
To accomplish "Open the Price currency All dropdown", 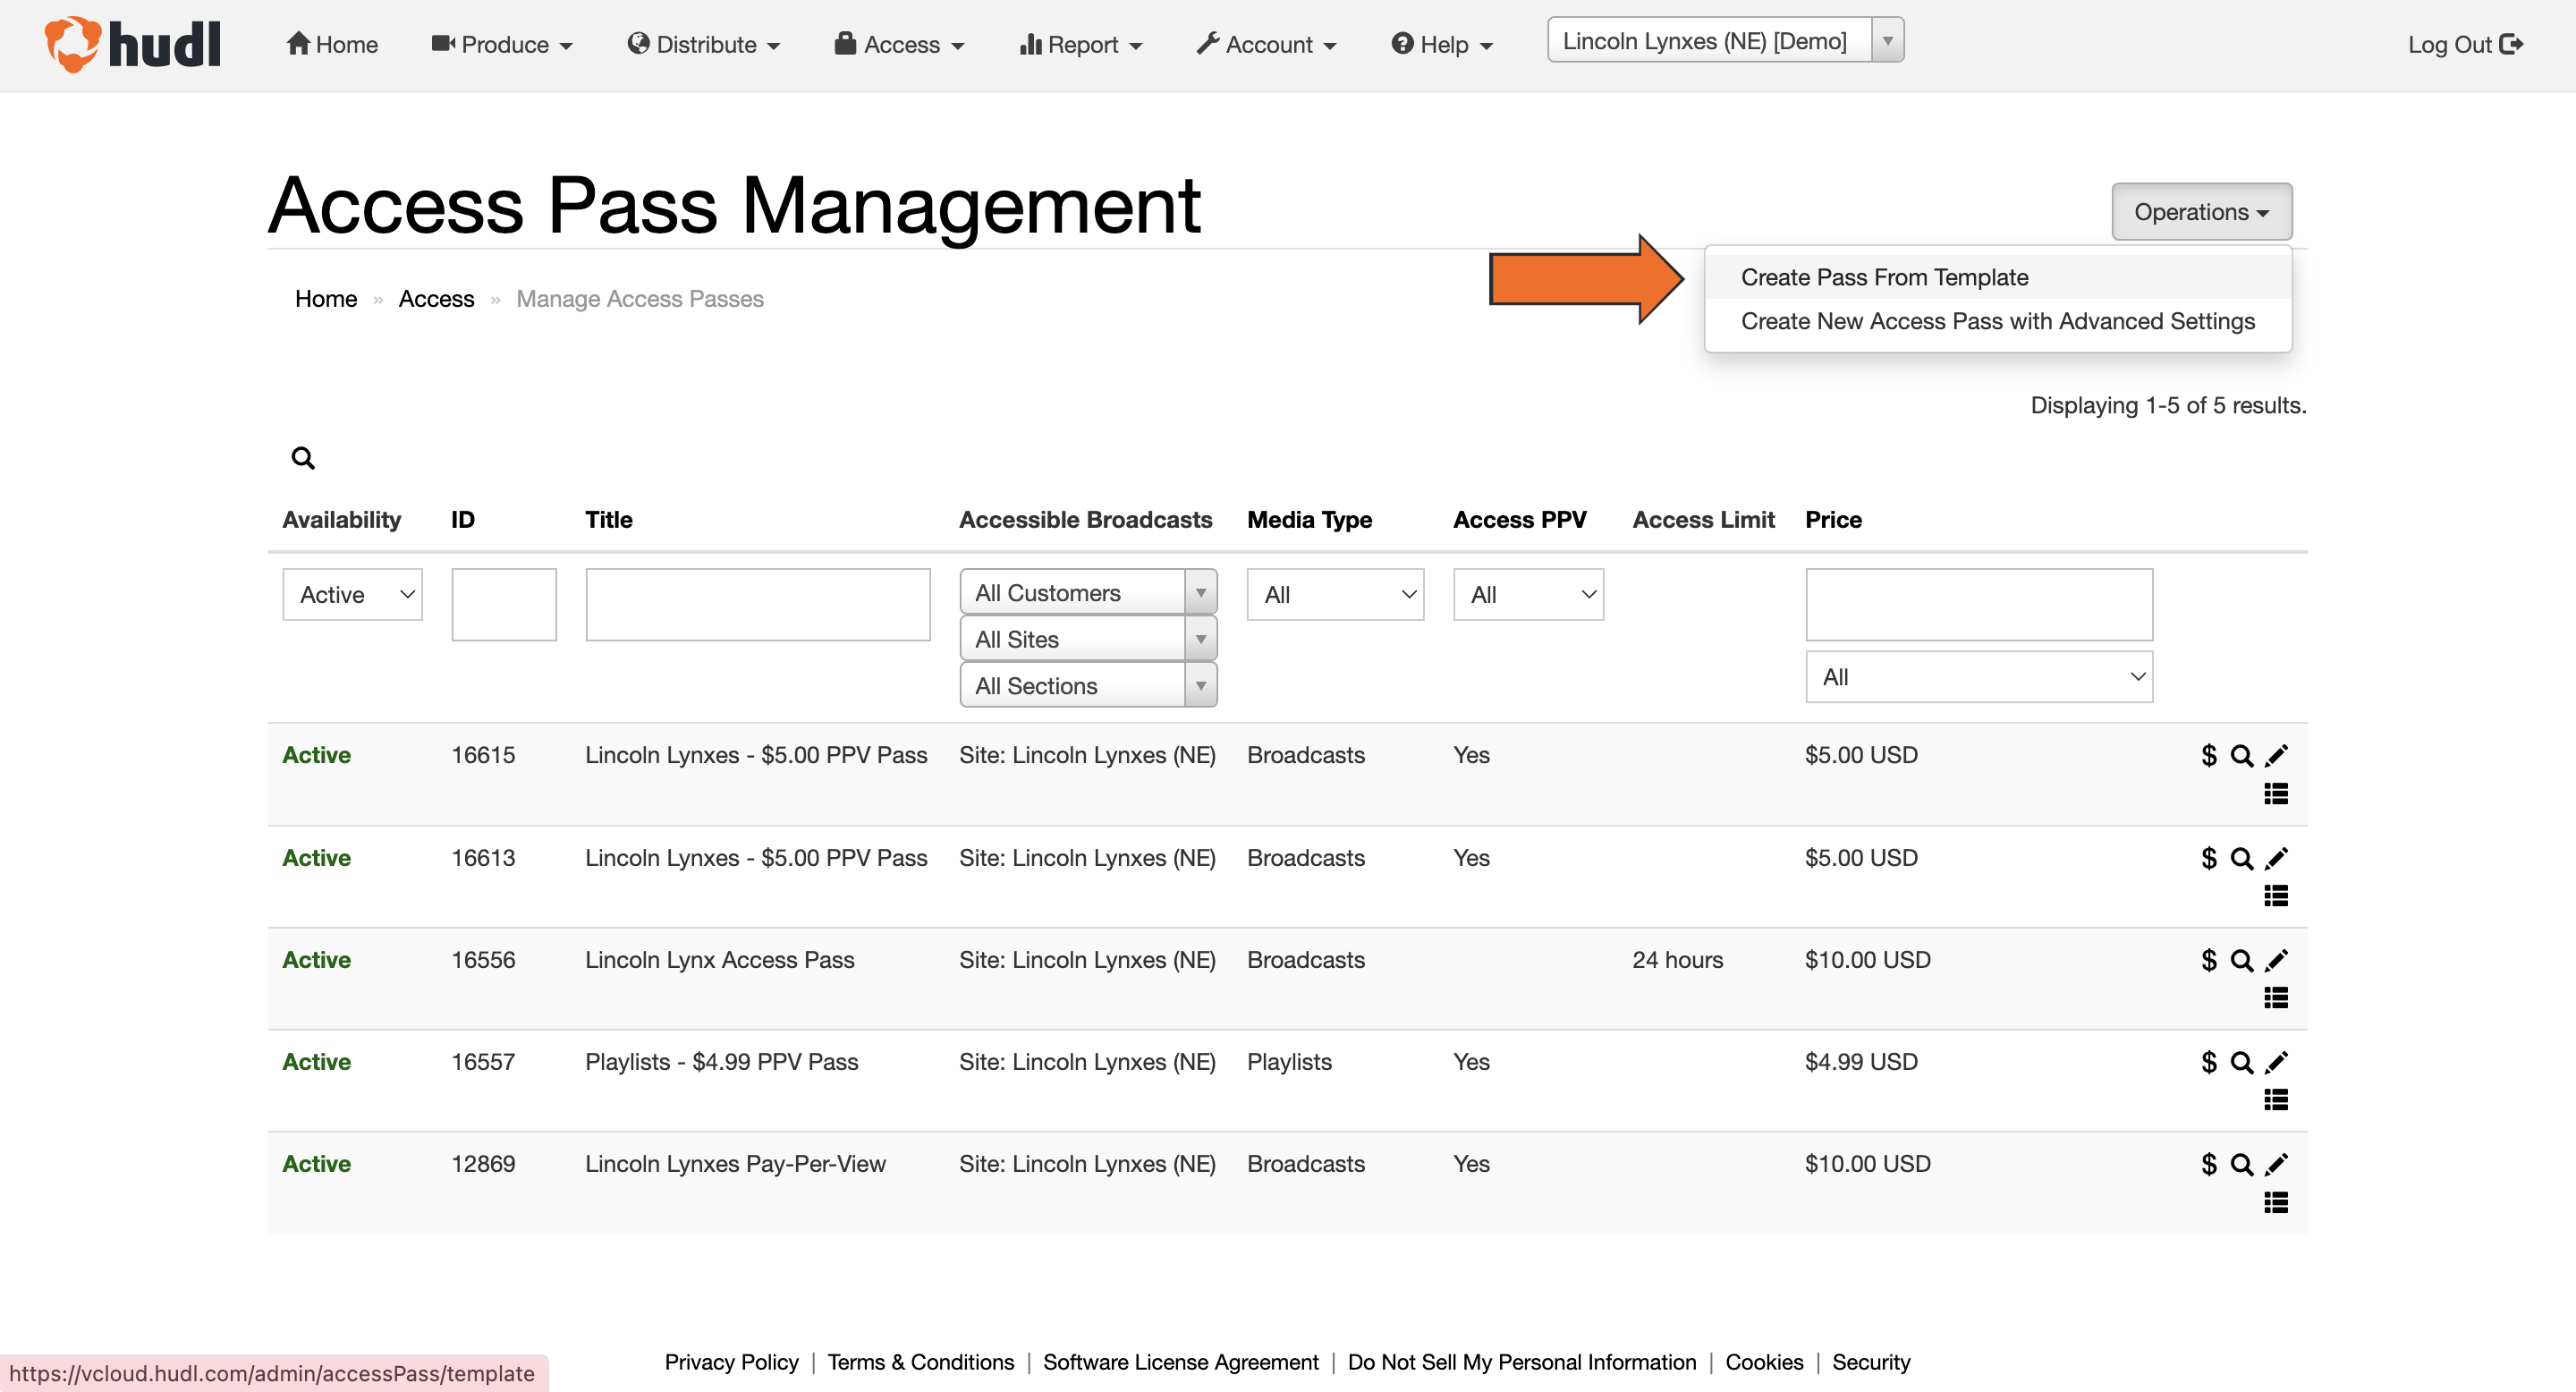I will click(1979, 677).
